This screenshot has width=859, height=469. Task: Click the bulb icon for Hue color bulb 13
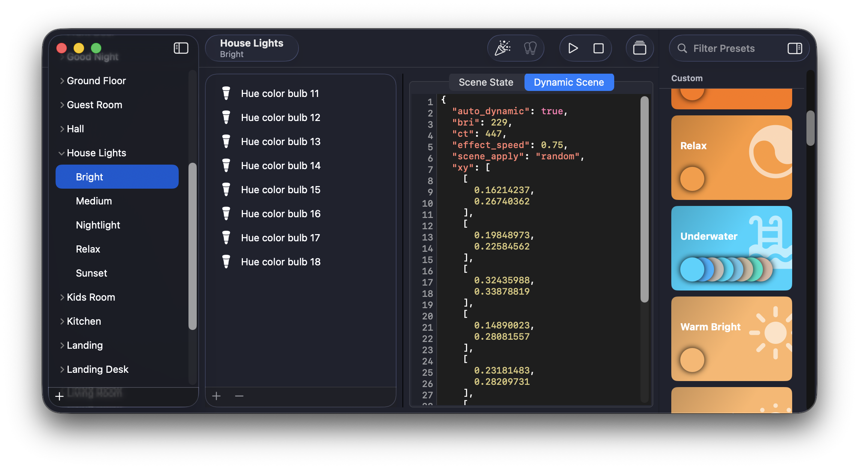[226, 141]
